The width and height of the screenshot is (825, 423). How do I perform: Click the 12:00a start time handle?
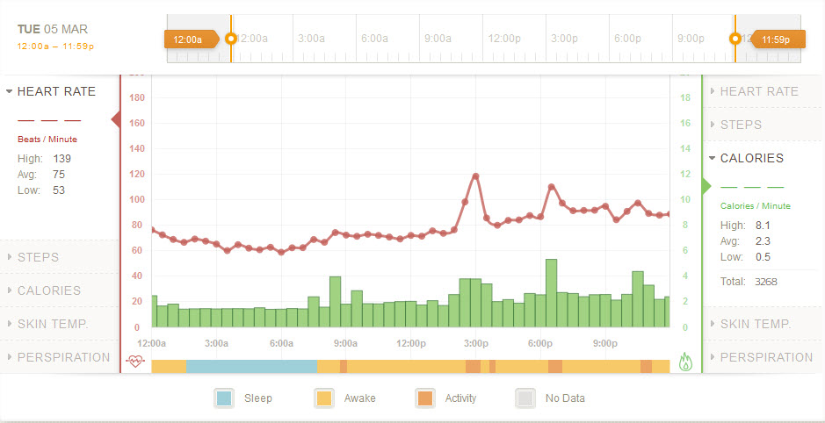click(189, 39)
